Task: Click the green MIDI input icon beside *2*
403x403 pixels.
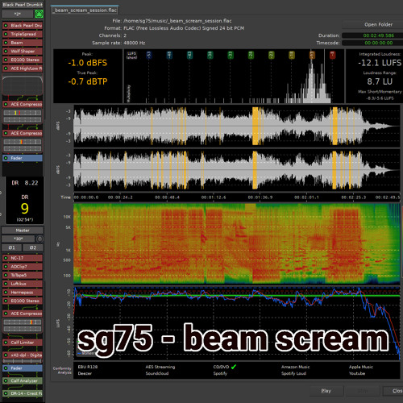Action: point(39,14)
